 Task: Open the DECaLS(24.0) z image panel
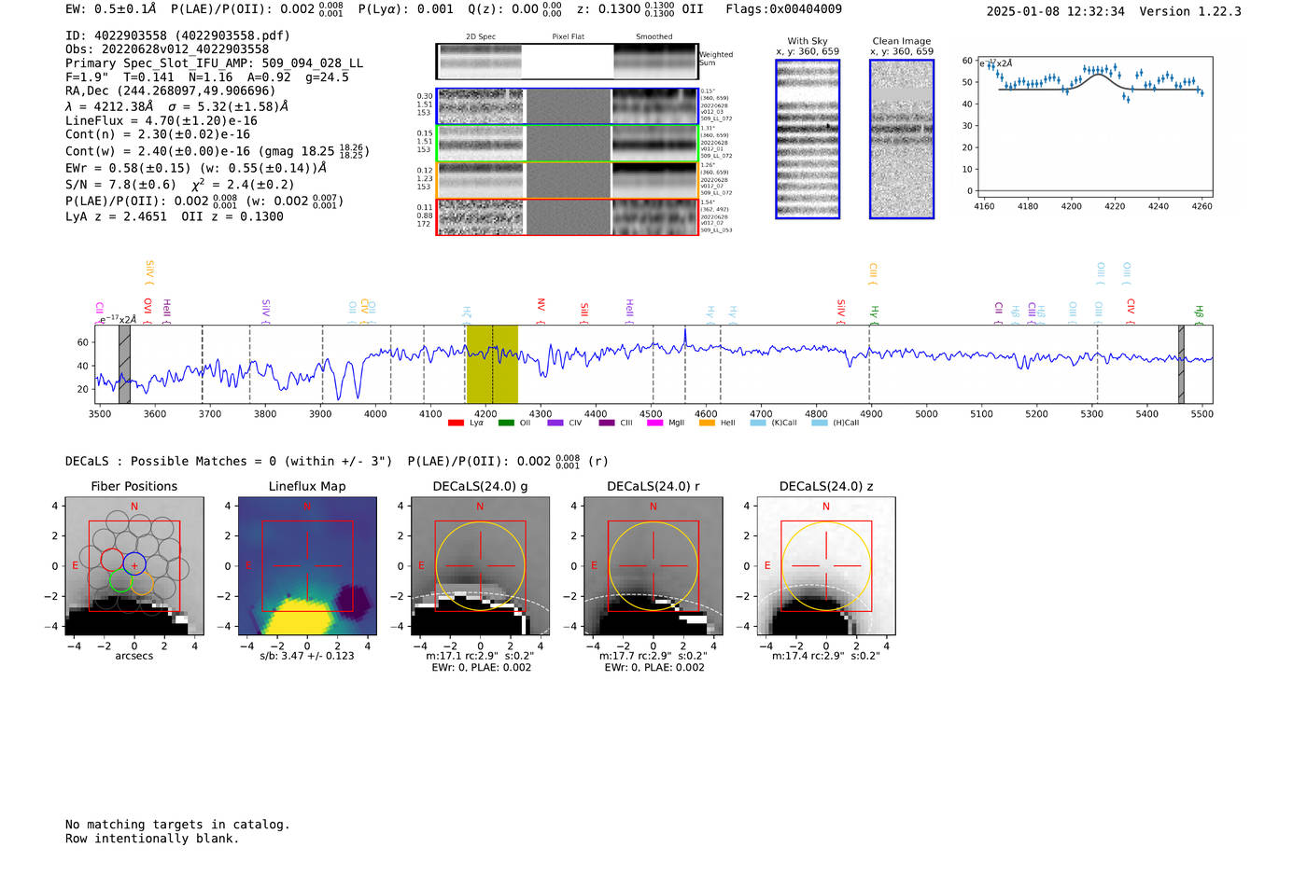pos(826,566)
